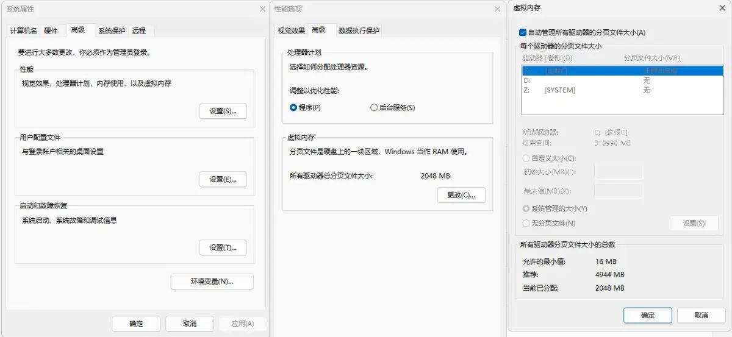732x337 pixels.
Task: Click 取消 in 系统属性 window
Action: (x=190, y=324)
